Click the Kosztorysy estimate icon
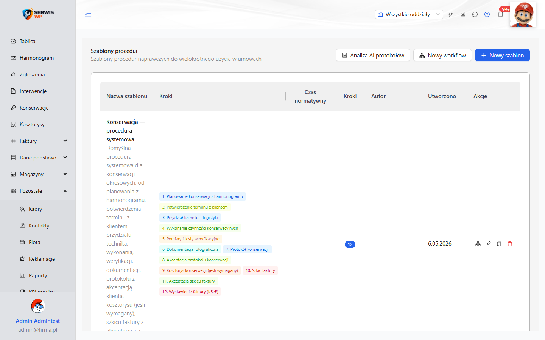The height and width of the screenshot is (340, 545). click(13, 124)
